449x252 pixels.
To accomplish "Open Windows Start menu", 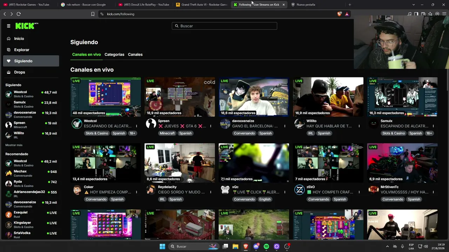I will 162,246.
